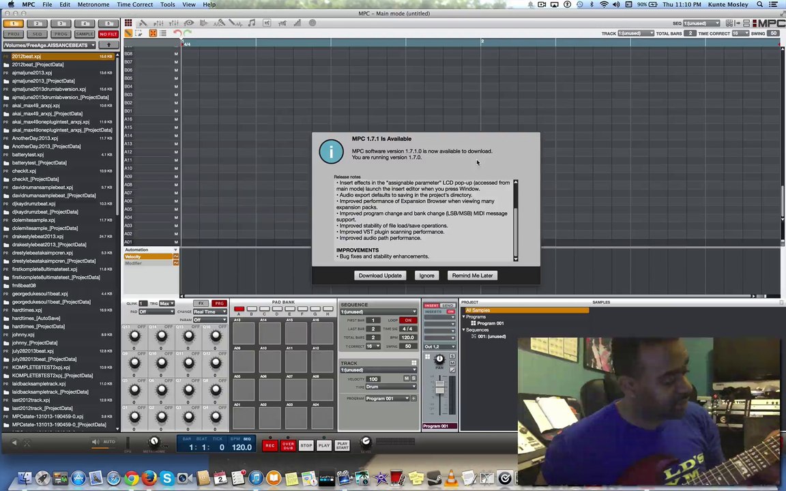Click Download Update in the dialog
This screenshot has width=786, height=491.
pos(380,276)
